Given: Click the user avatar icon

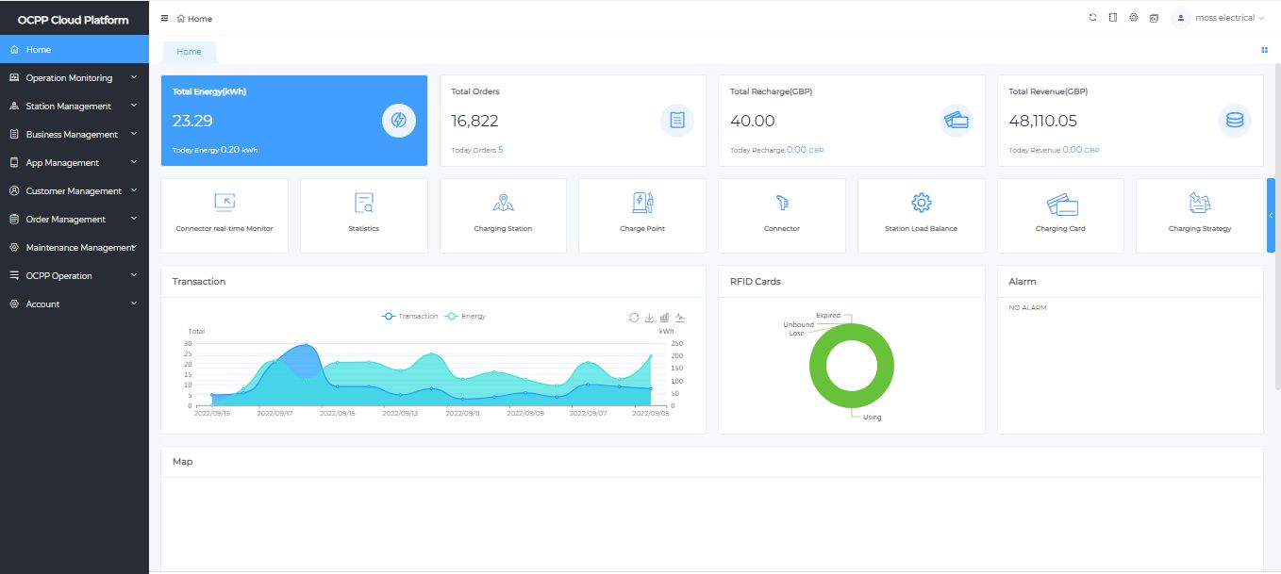Looking at the screenshot, I should (x=1180, y=18).
